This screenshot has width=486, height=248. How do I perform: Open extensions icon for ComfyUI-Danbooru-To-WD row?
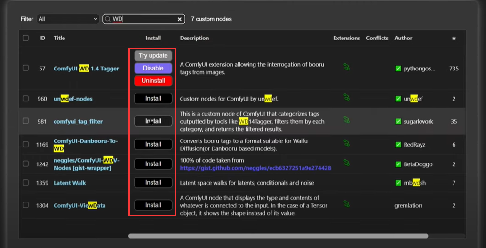(347, 143)
